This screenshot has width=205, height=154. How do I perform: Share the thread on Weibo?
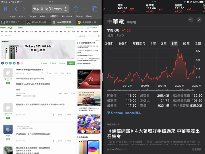pyautogui.click(x=18, y=63)
